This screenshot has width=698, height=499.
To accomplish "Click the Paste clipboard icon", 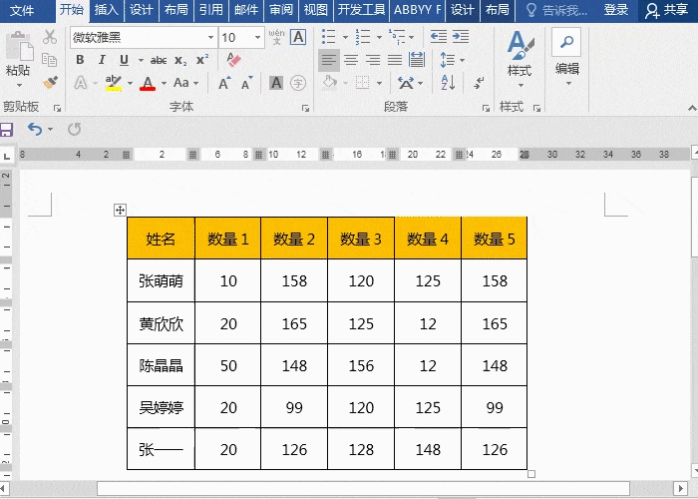I will coord(19,46).
